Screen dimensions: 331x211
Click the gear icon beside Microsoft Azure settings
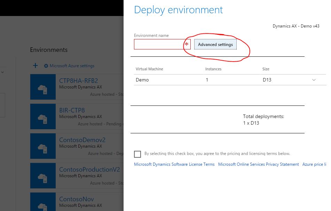(x=46, y=66)
